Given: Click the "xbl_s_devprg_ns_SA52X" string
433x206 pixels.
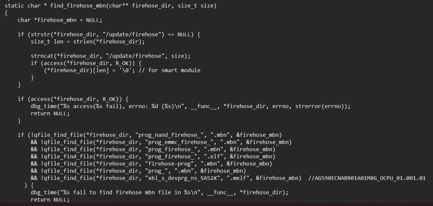Looking at the screenshot, I should tap(184, 178).
